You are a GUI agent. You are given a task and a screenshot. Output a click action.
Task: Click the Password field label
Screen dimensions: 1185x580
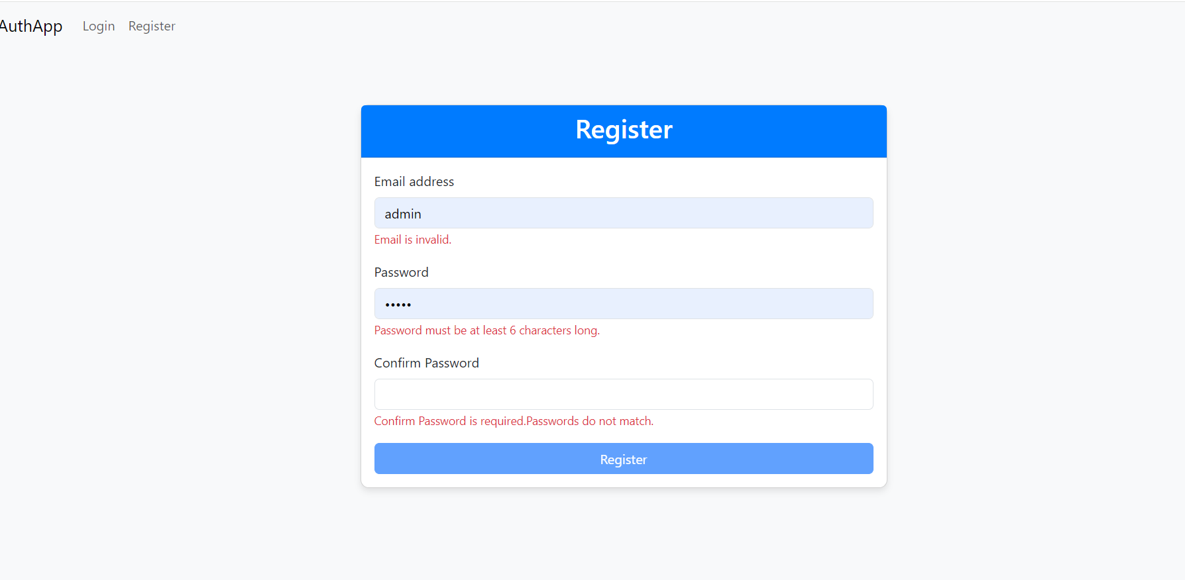coord(402,272)
